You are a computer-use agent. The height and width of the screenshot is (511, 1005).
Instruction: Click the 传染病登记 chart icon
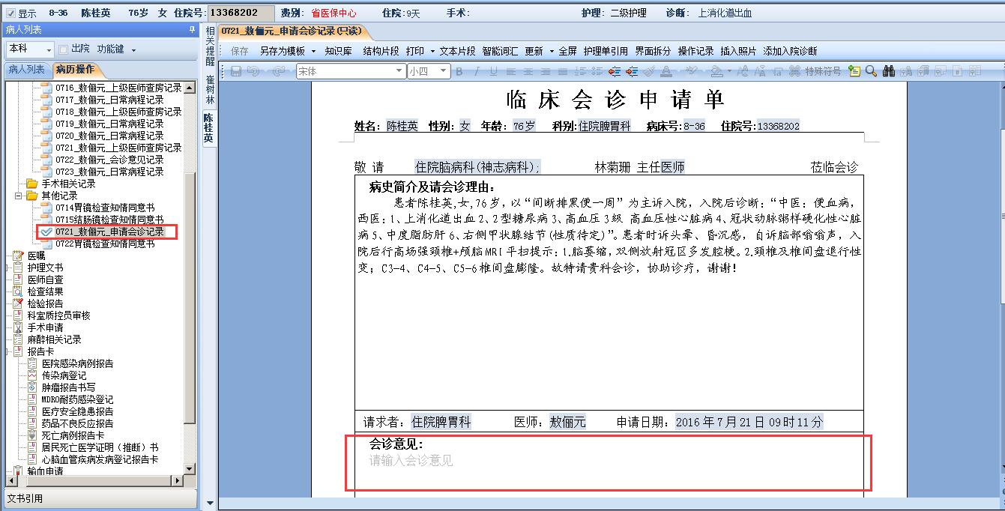(x=32, y=375)
